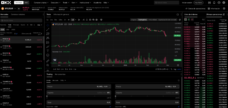Open Favoritos market category
This screenshot has width=228, height=108.
pos(3,25)
